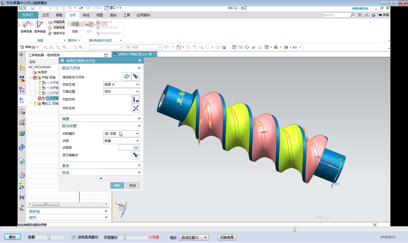
Task: Toggle the 启用高清播放 checkbox
Action: (74, 237)
